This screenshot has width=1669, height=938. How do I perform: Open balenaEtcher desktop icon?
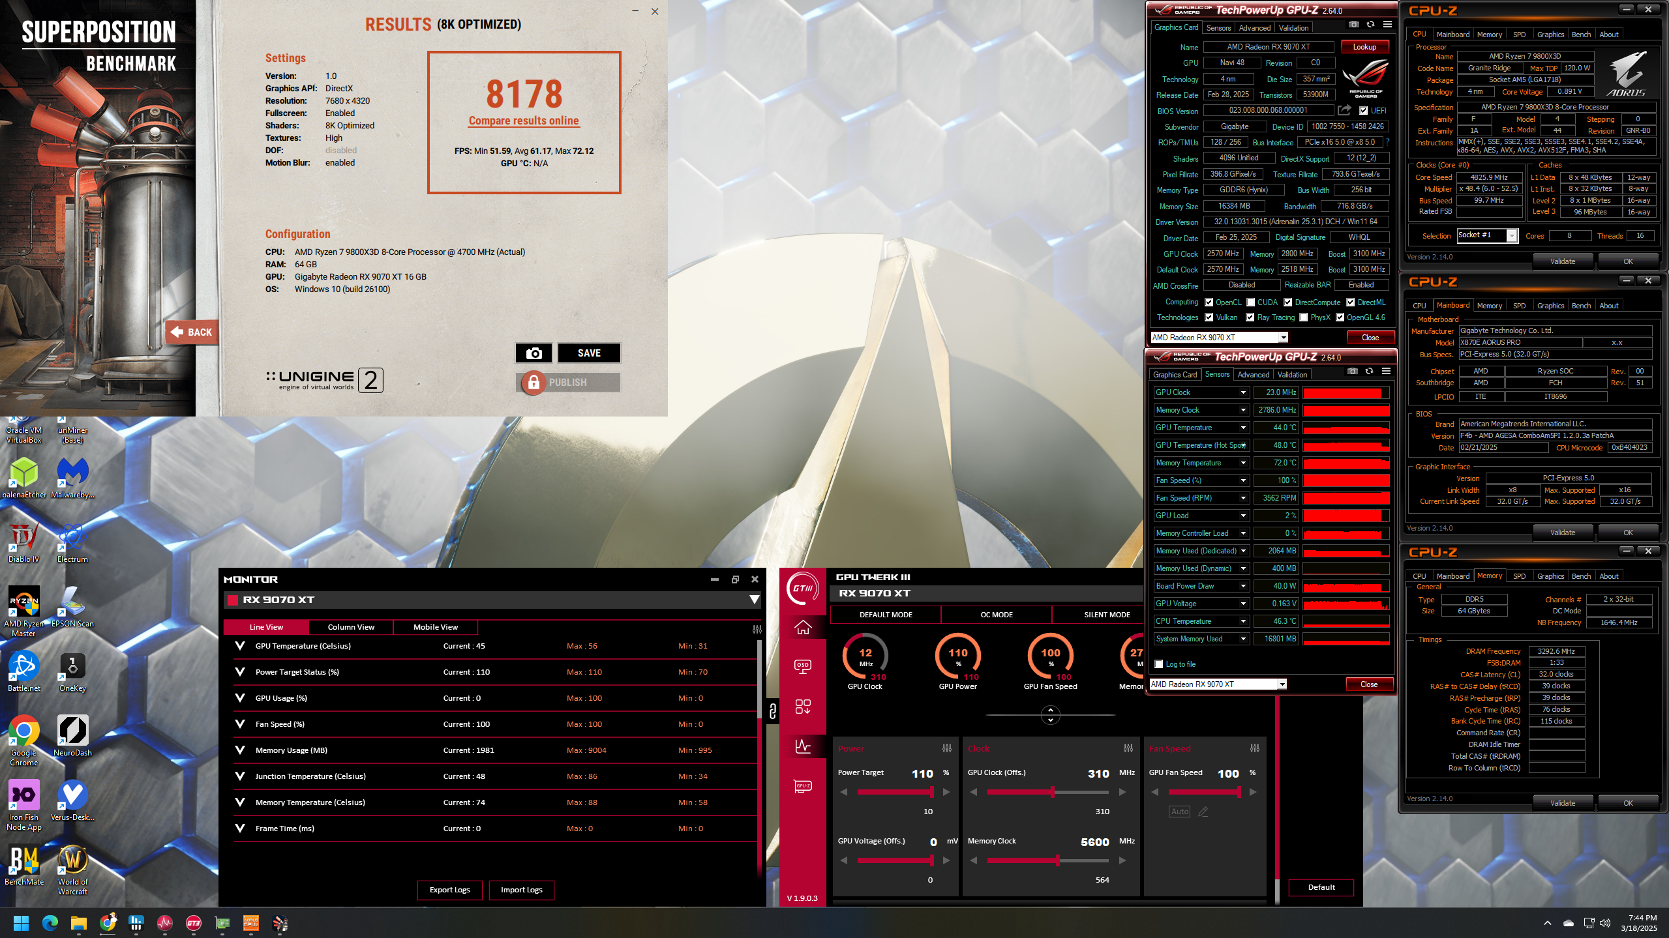click(x=24, y=476)
